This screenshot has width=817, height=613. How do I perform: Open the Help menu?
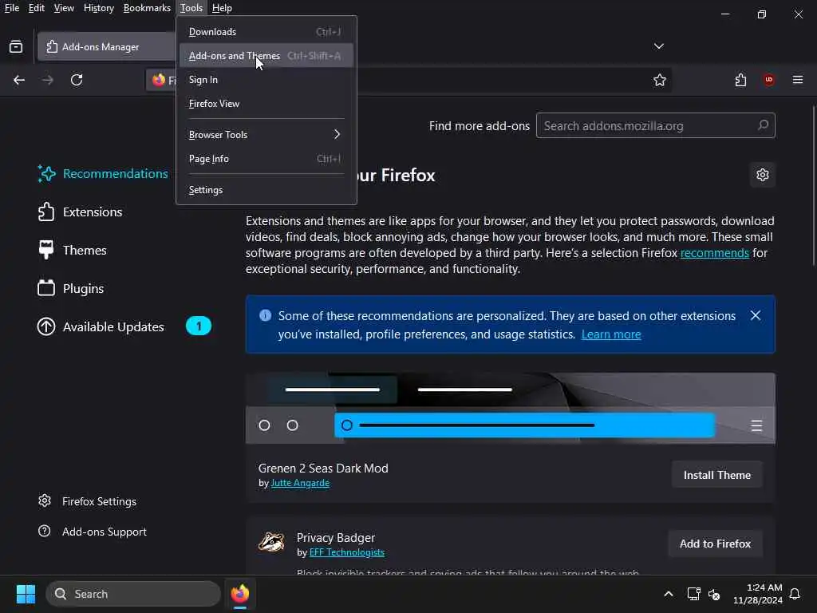[222, 8]
